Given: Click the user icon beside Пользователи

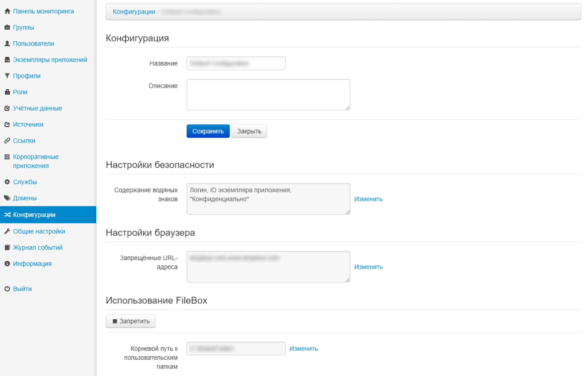Looking at the screenshot, I should point(7,44).
